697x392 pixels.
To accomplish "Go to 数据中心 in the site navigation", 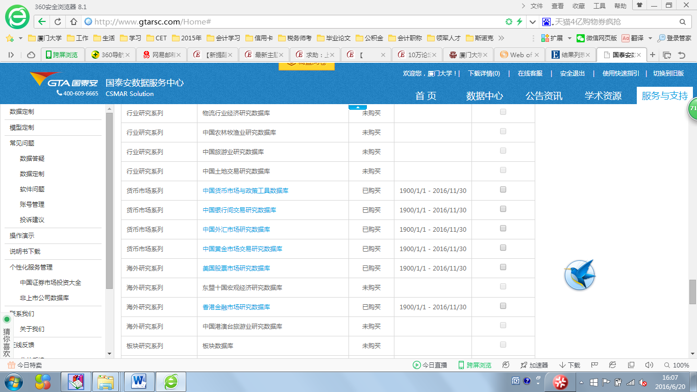I will (485, 96).
